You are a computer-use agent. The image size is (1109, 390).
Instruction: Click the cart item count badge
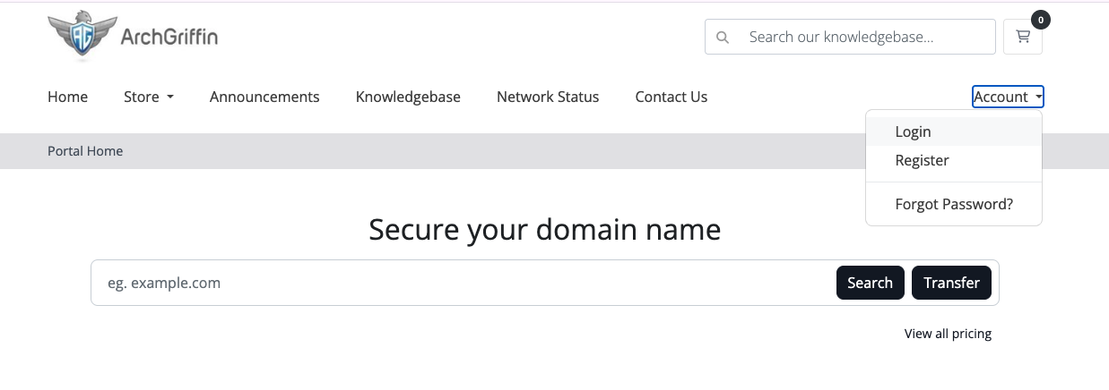pos(1040,19)
